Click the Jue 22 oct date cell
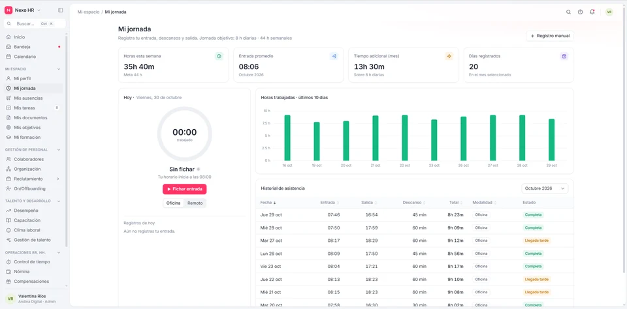627x309 pixels. click(271, 279)
